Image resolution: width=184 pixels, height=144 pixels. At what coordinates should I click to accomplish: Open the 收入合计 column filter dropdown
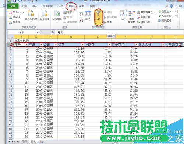pos(163,45)
